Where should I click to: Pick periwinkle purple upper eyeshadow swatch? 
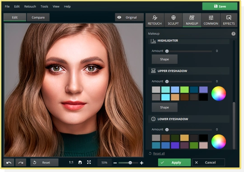coord(203,90)
